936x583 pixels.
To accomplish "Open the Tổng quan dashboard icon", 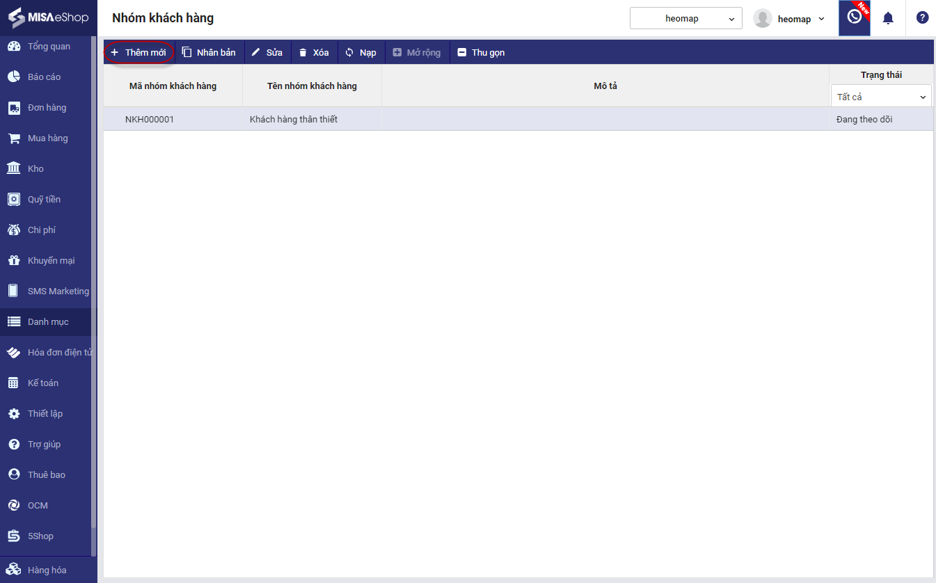I will pos(13,47).
